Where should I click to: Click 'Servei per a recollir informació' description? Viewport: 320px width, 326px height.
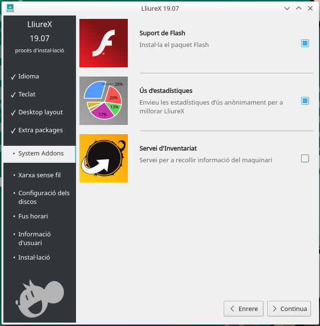[x=205, y=160]
